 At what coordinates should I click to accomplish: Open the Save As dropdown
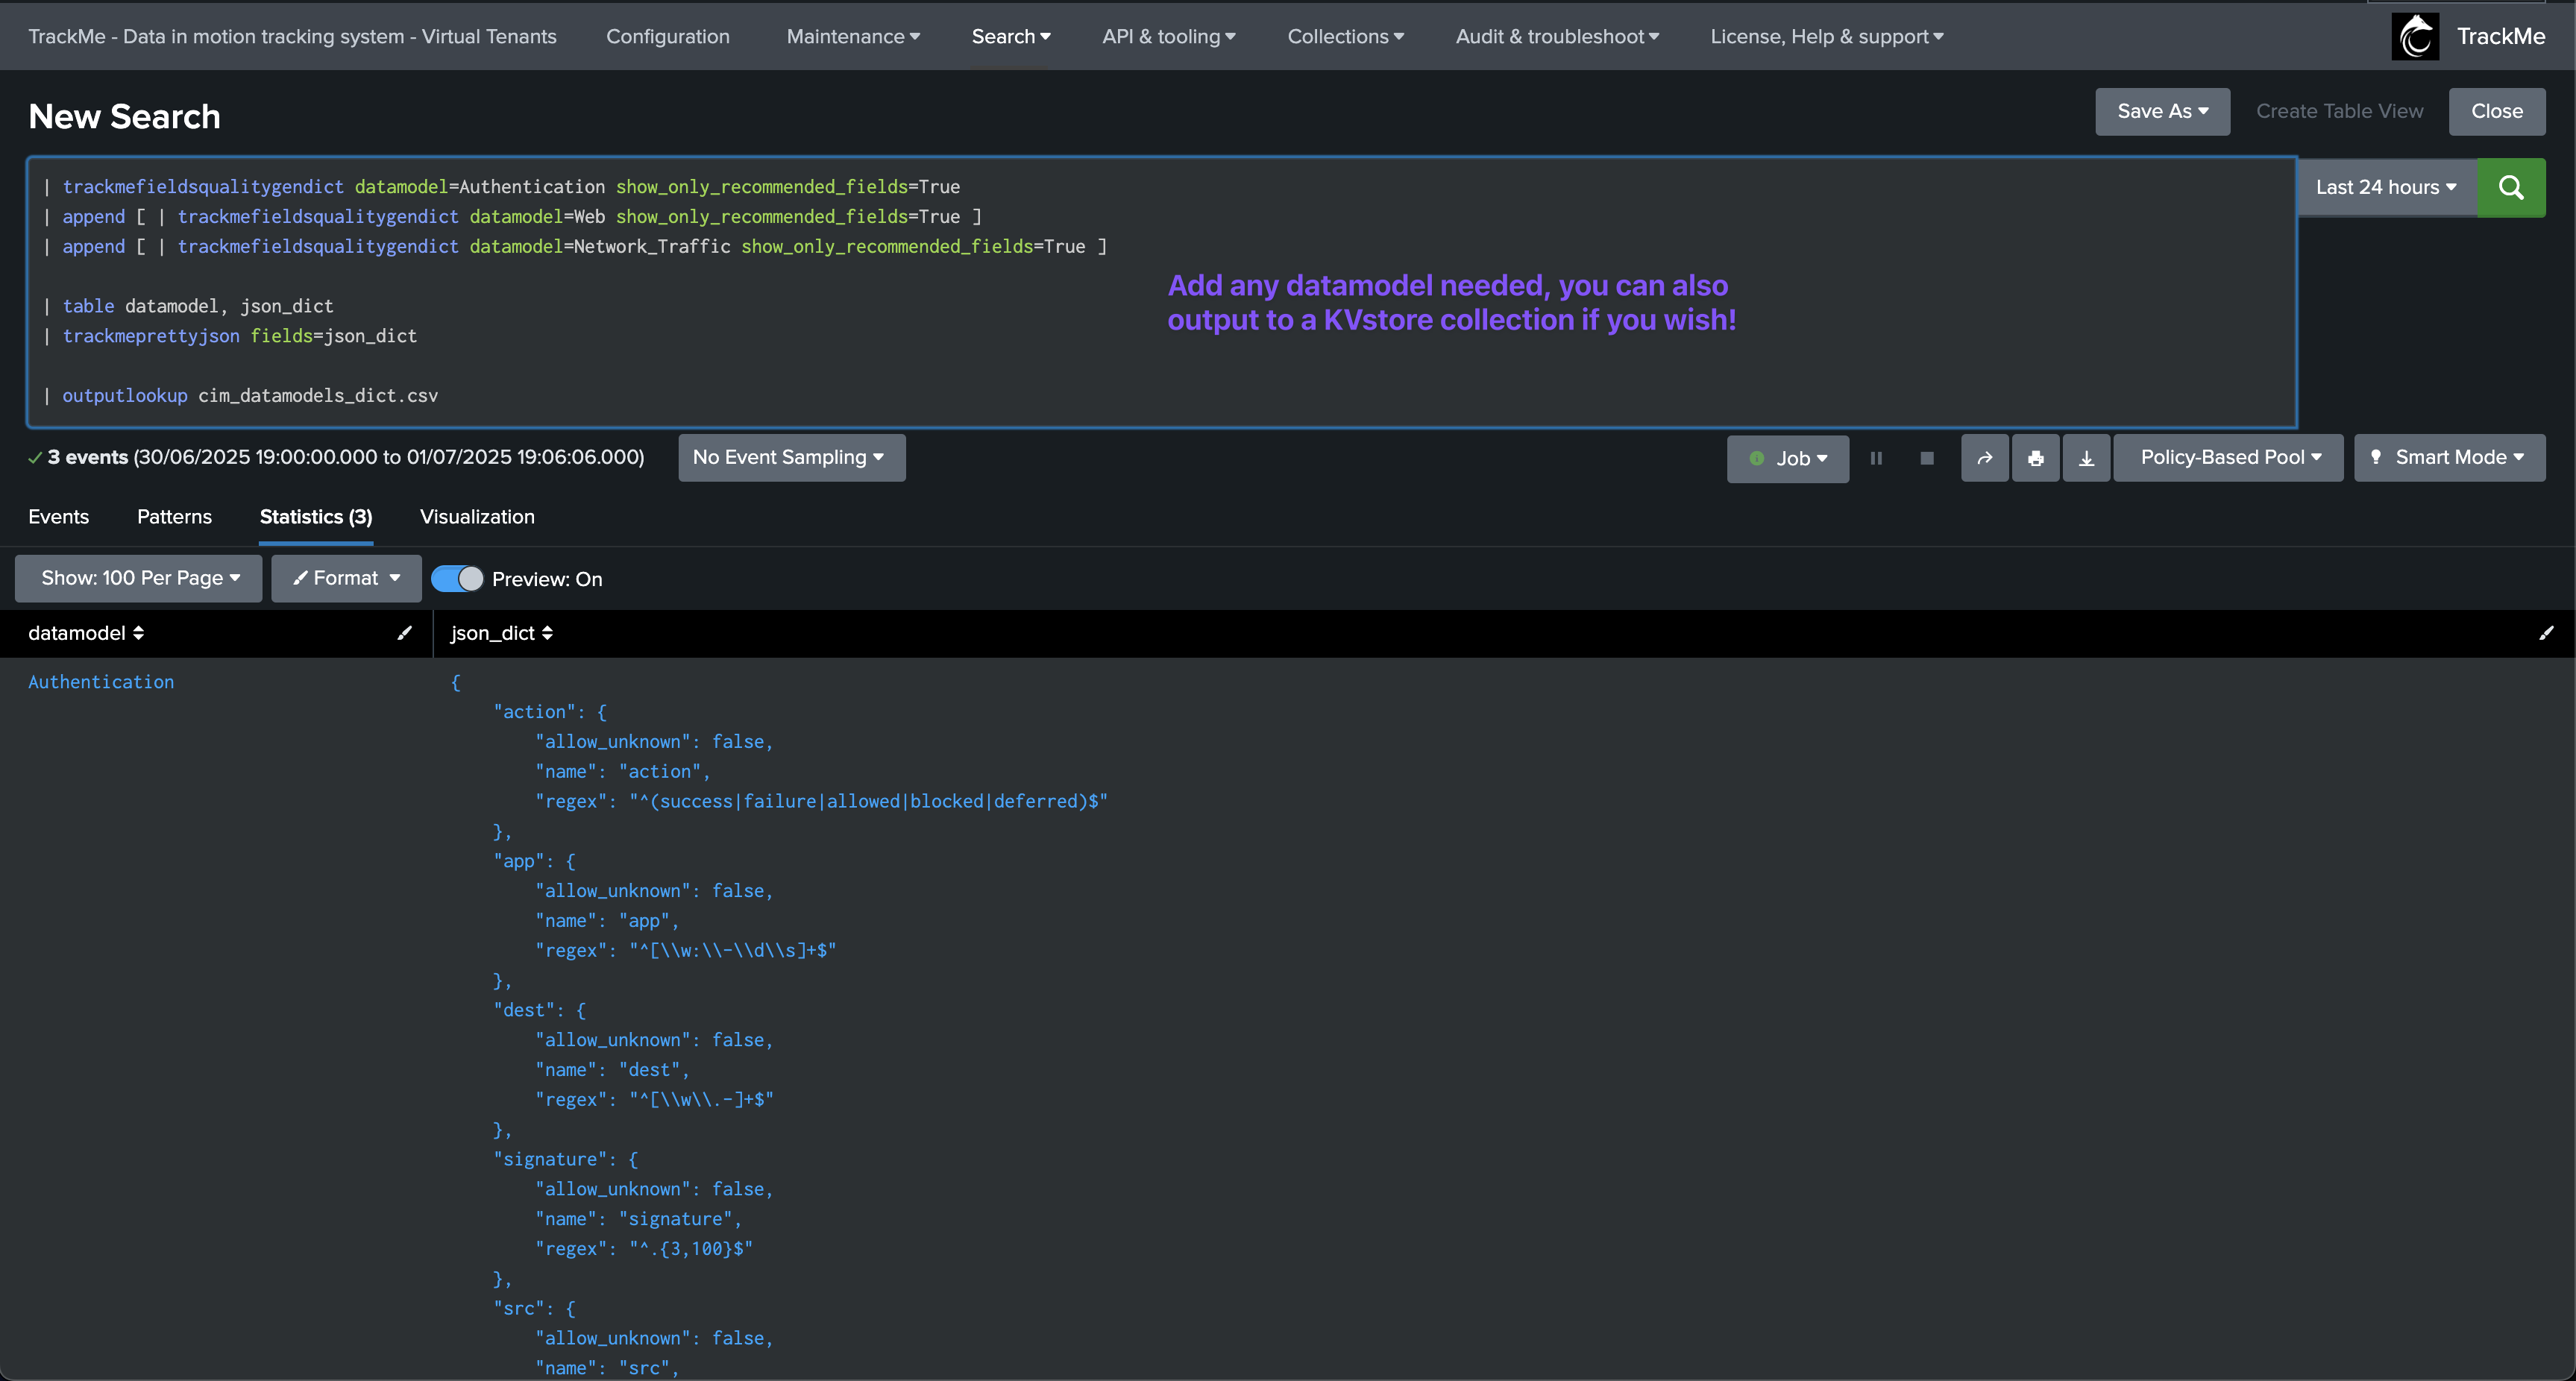(2162, 111)
